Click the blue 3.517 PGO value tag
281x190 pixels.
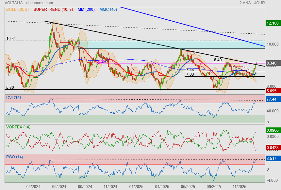[273, 159]
